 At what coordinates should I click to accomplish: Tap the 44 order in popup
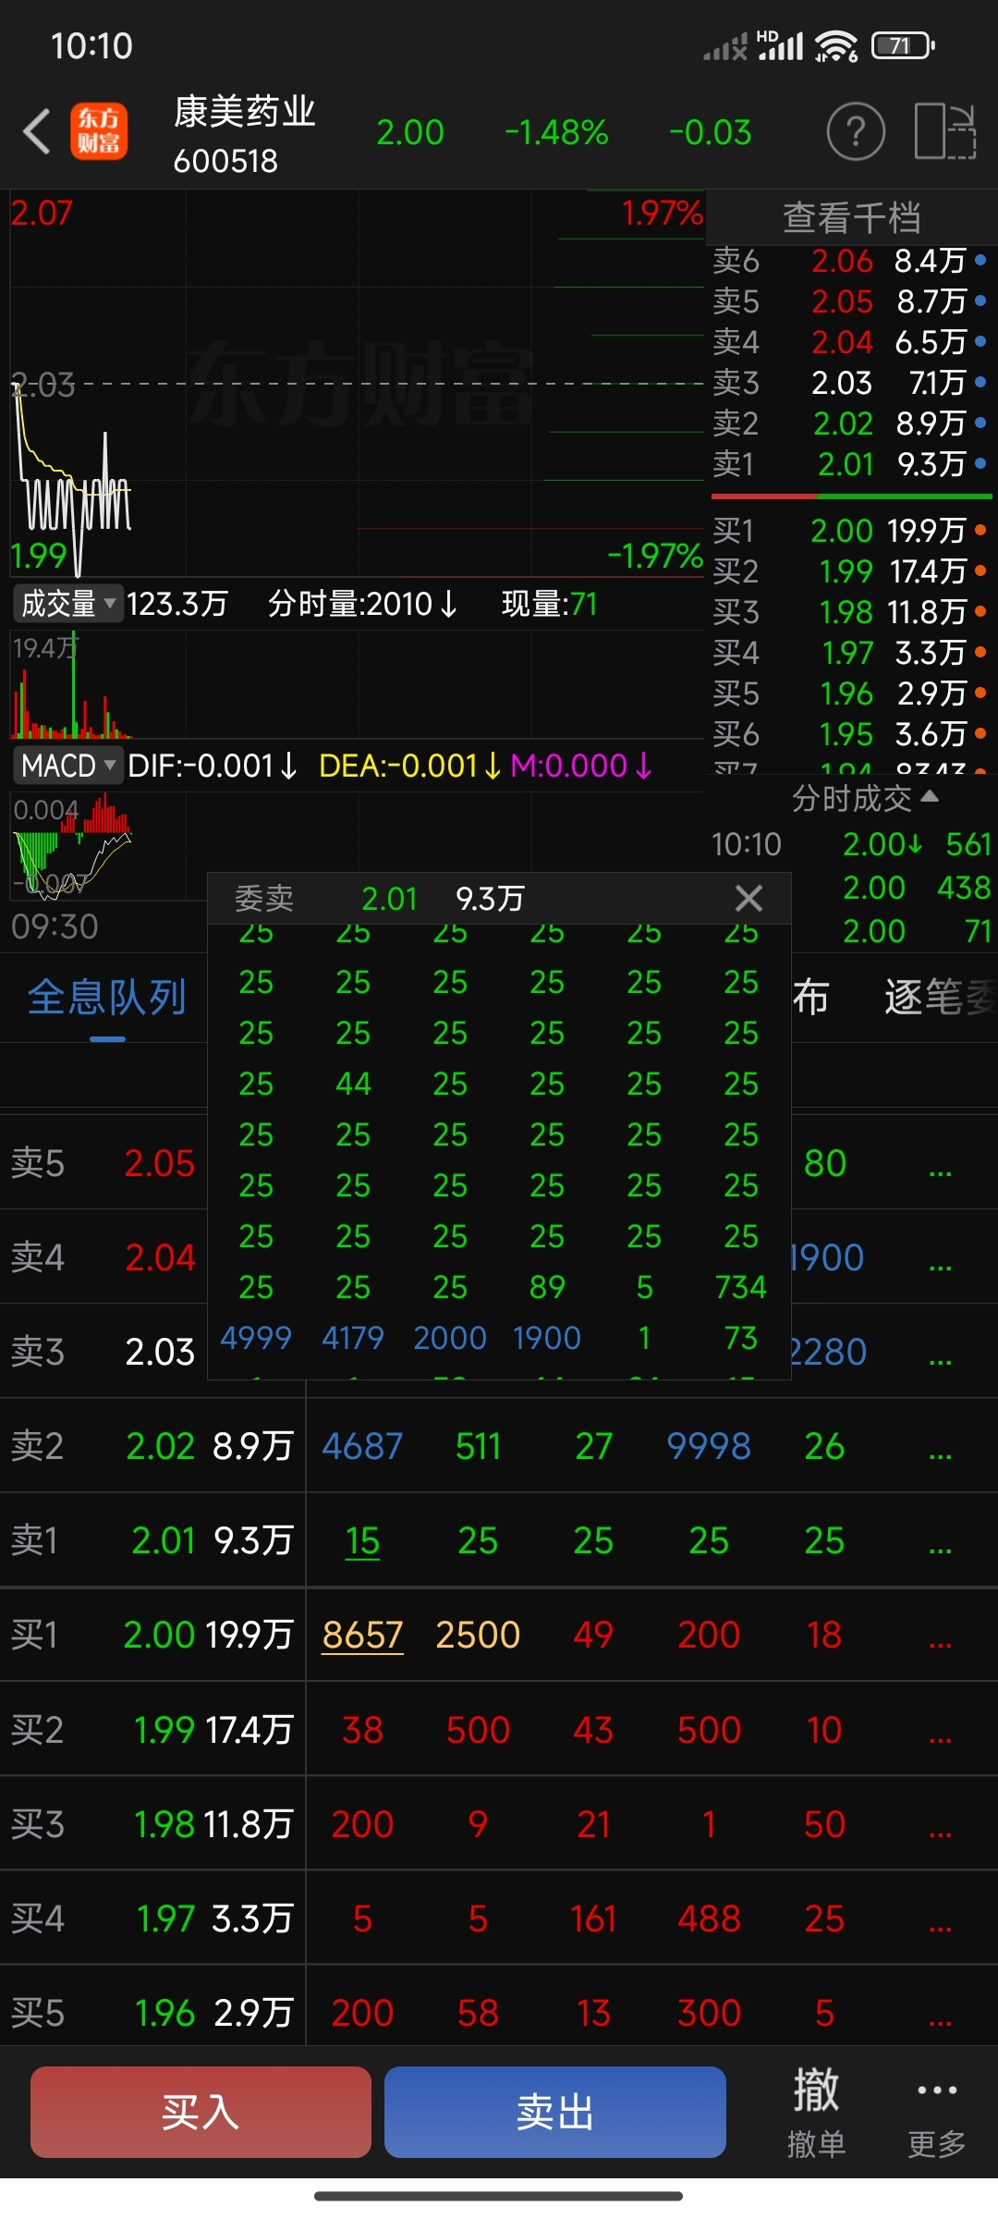coord(353,1084)
